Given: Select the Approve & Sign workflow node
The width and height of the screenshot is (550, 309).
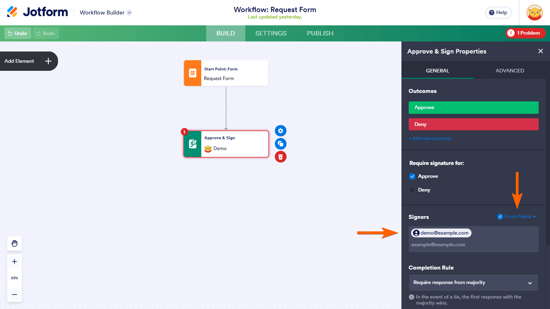Looking at the screenshot, I should pos(226,144).
